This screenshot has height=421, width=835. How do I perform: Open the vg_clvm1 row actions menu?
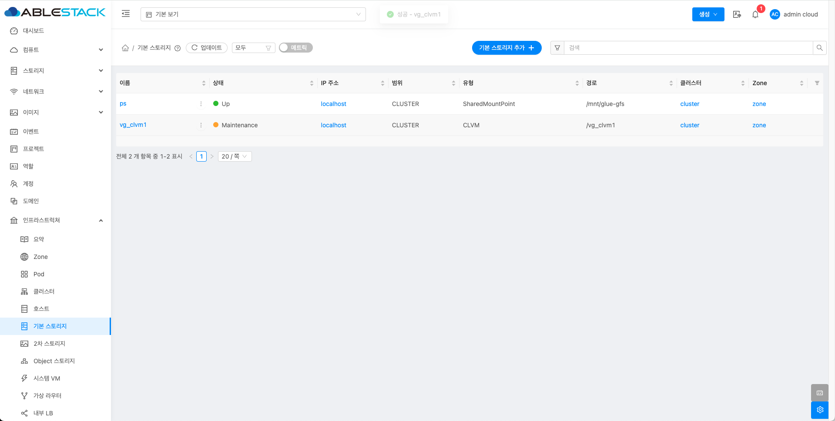point(201,125)
